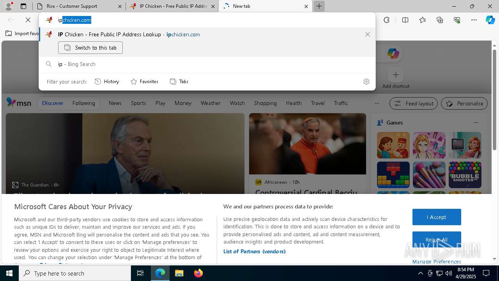Image resolution: width=499 pixels, height=281 pixels.
Task: Click the Copilot logo on new tab page
Action: point(393,54)
